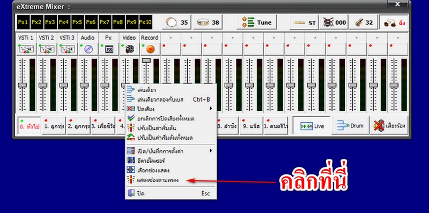This screenshot has height=213, width=429.
Task: Expand the เปิด/บันทึกการตั้งค่า submenu
Action: click(171, 151)
